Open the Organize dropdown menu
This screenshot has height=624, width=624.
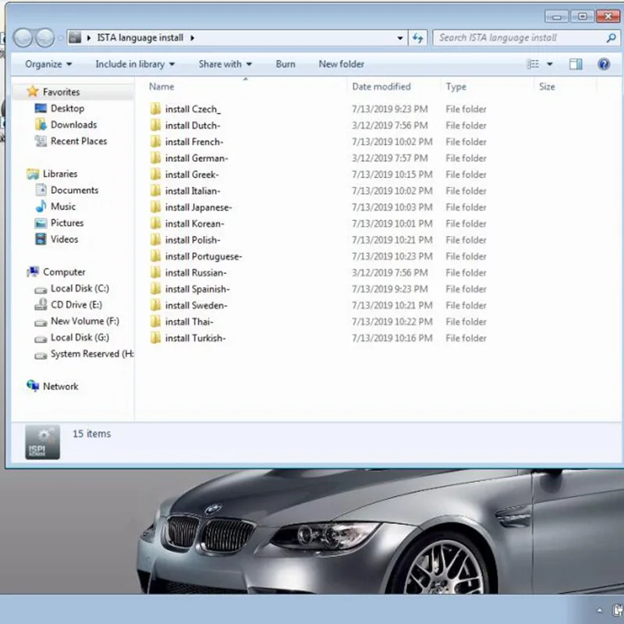[48, 64]
